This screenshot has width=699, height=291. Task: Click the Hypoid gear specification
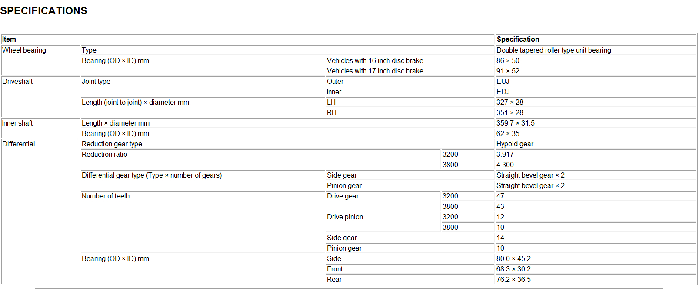(515, 144)
